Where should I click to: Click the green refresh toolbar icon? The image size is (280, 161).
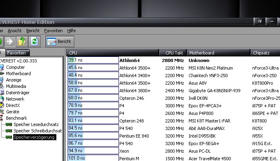34,41
